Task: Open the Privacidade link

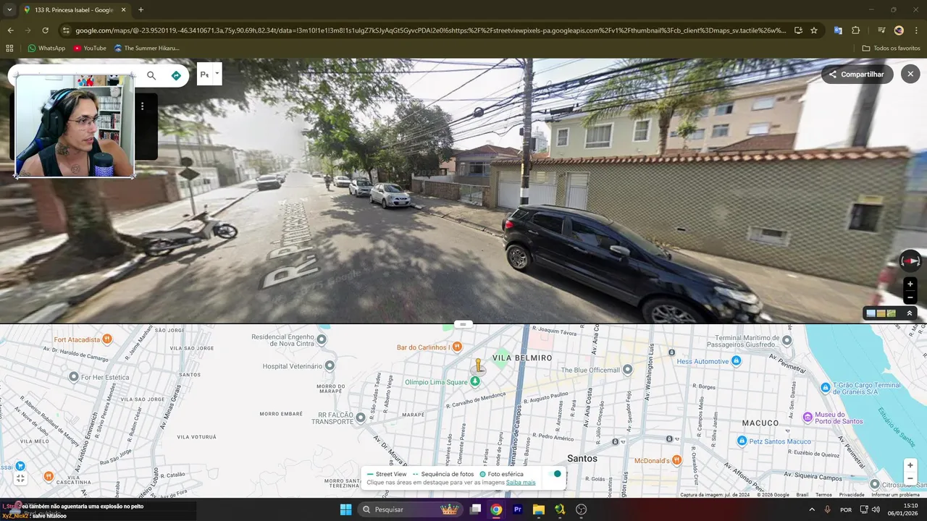Action: point(852,495)
